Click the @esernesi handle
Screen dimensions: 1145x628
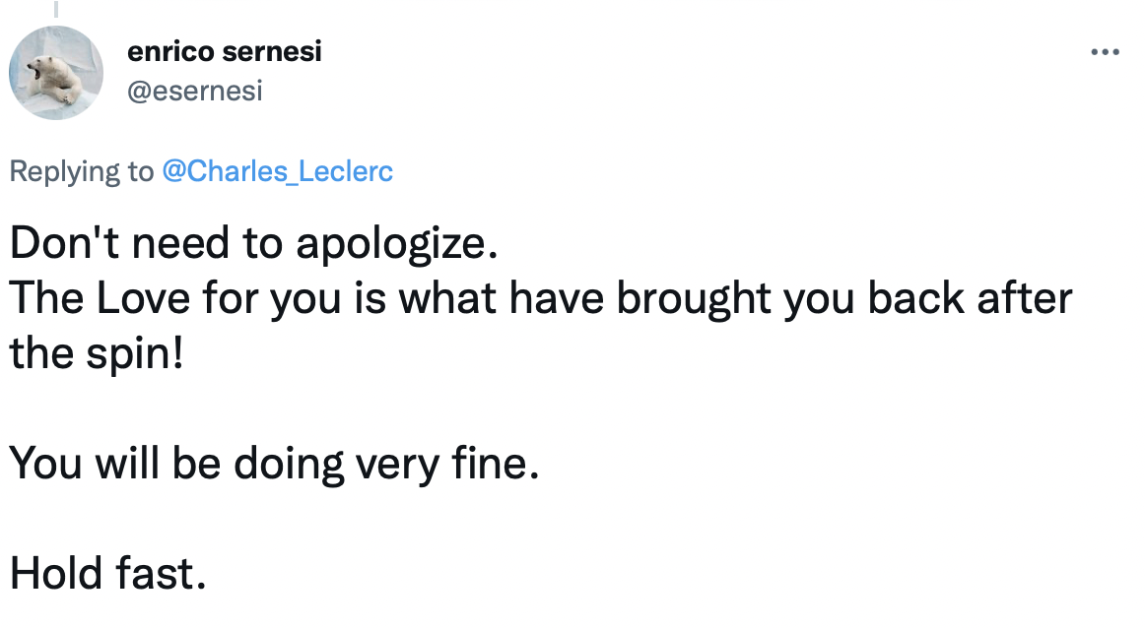[x=194, y=92]
